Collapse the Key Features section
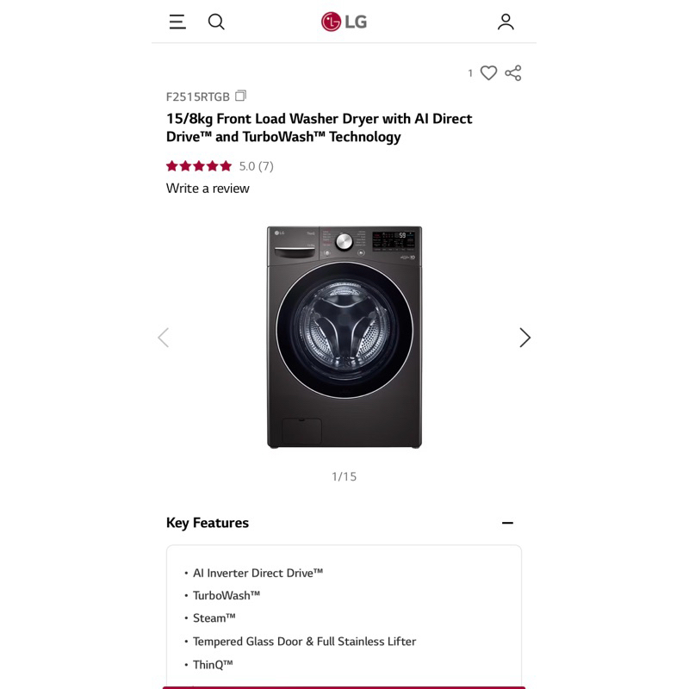This screenshot has width=689, height=689. [x=507, y=523]
